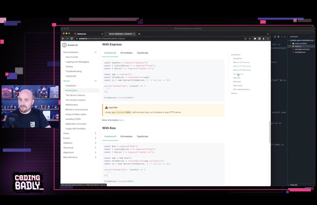
Task: Jump to Options in table of contents
Action: pos(234,93)
